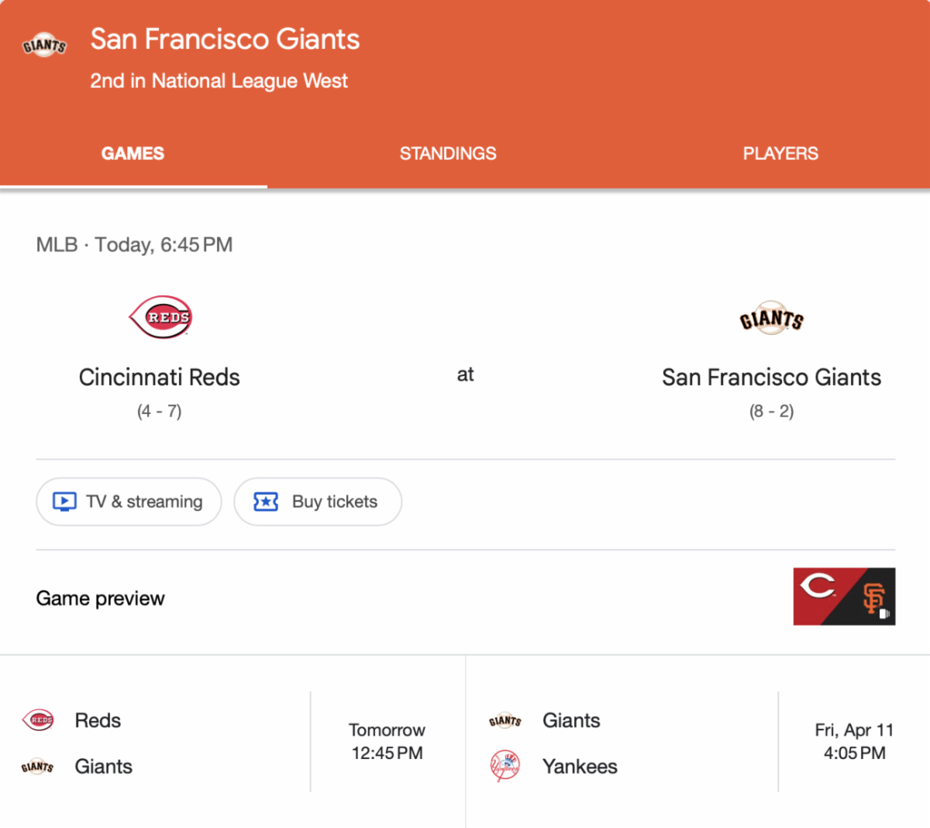The image size is (930, 828).
Task: Open the Players tab
Action: pyautogui.click(x=780, y=154)
